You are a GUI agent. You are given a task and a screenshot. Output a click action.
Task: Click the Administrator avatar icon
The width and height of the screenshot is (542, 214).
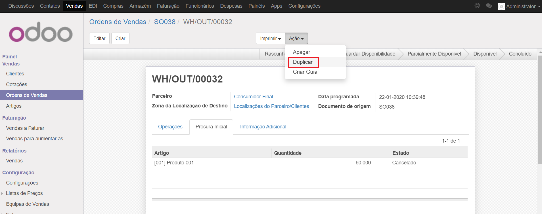[x=501, y=7]
